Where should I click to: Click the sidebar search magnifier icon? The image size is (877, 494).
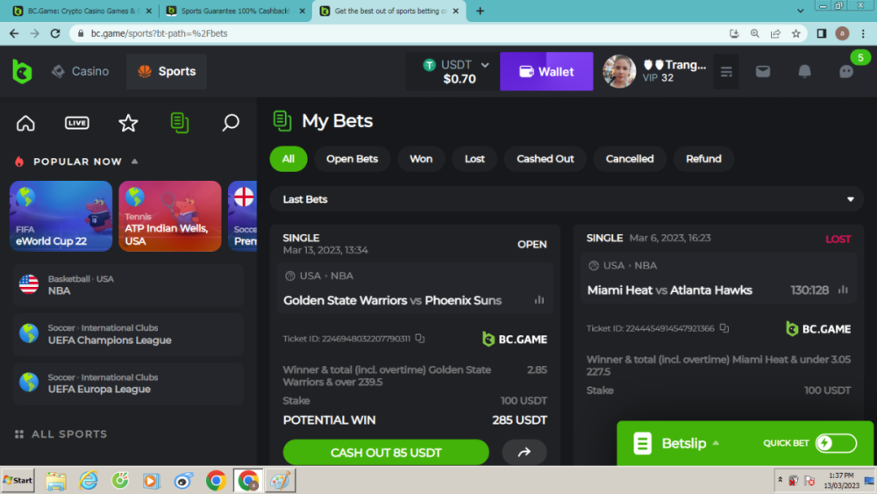(x=231, y=123)
